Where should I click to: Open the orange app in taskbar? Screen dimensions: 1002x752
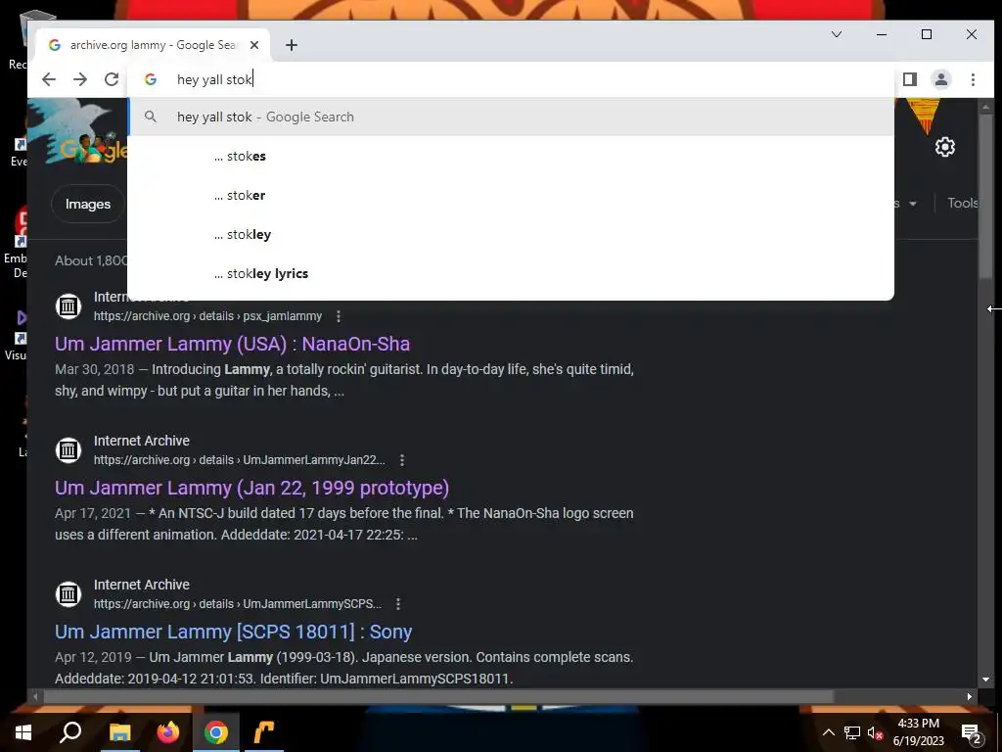(264, 732)
